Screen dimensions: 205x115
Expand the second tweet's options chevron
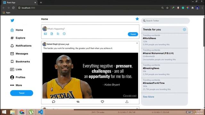click(x=137, y=109)
